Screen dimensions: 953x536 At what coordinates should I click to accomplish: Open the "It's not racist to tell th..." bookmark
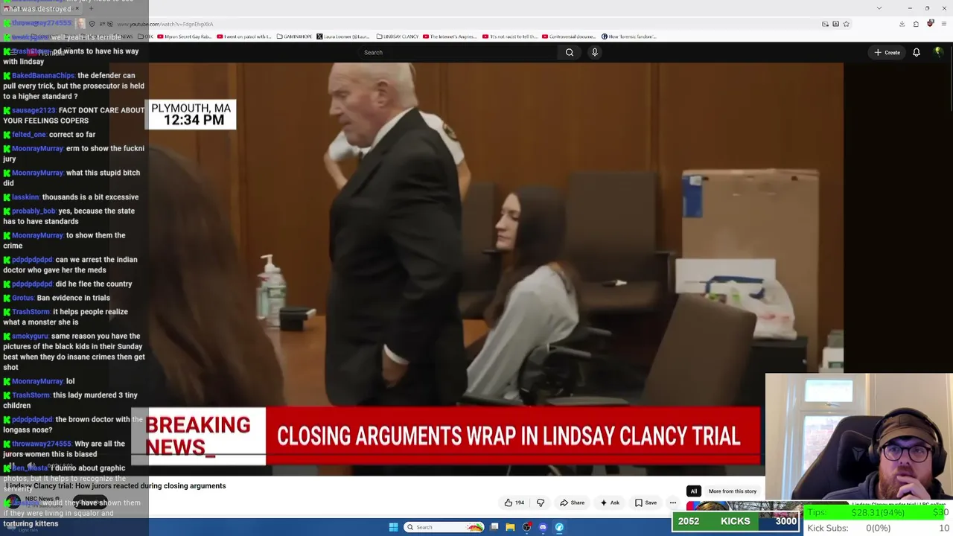(x=510, y=36)
